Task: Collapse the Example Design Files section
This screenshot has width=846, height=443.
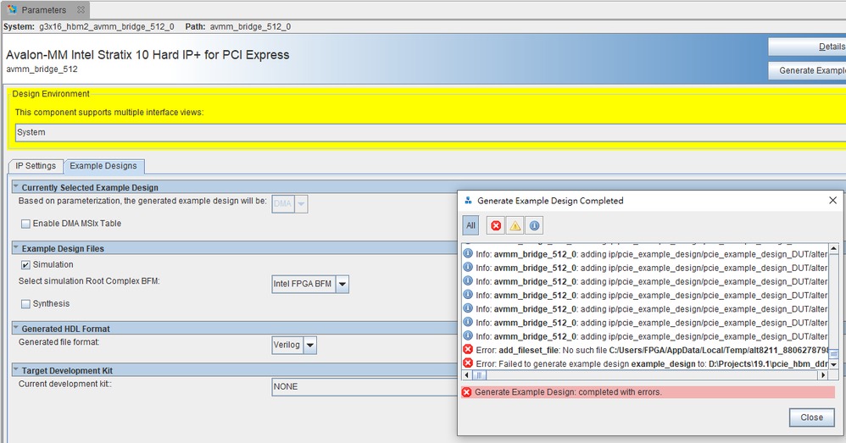Action: pyautogui.click(x=15, y=246)
